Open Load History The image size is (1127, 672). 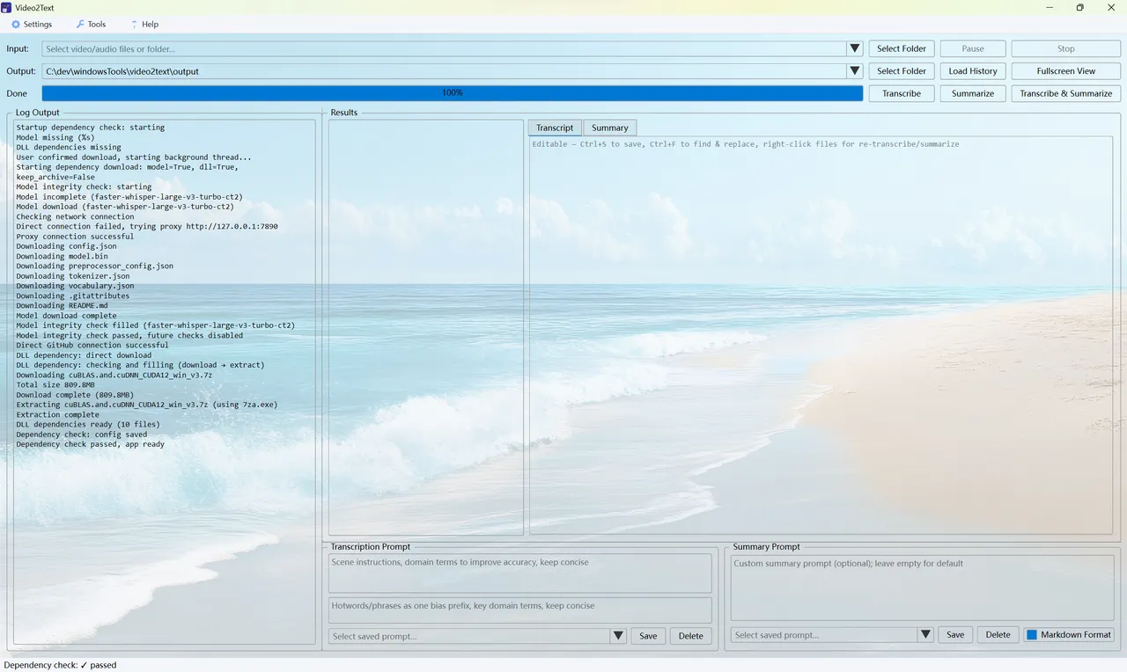(973, 71)
